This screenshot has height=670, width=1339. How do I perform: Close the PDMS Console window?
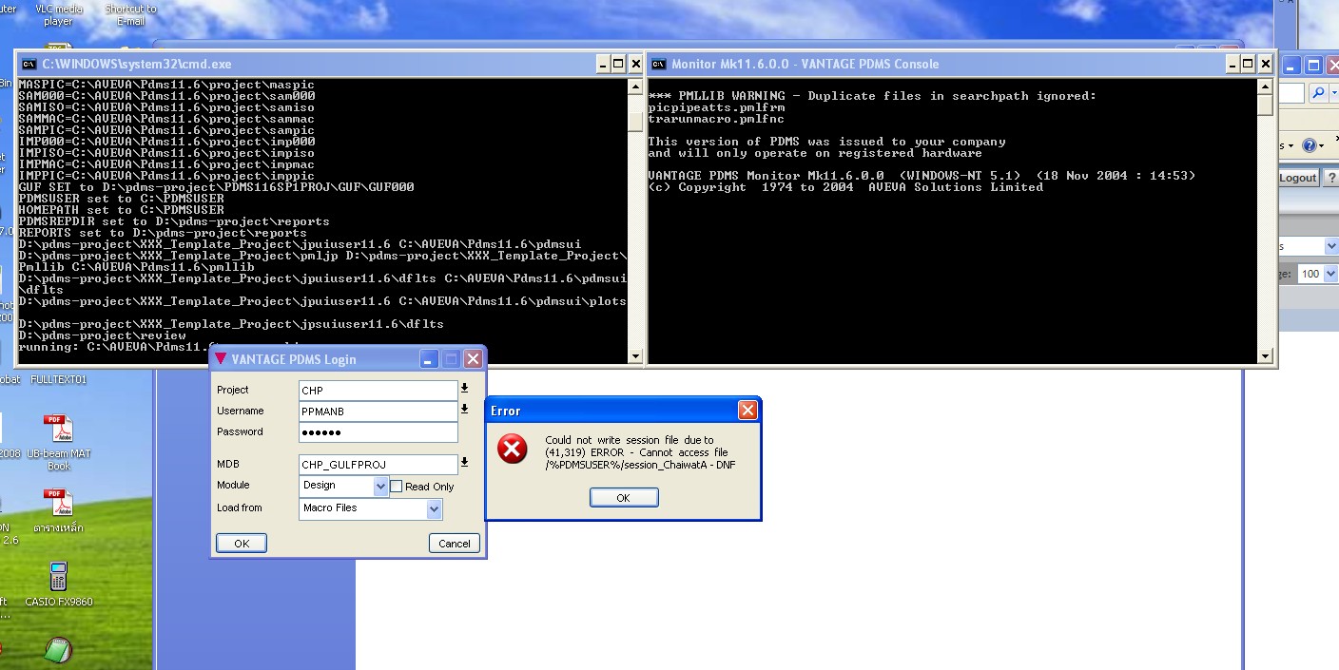point(1265,64)
